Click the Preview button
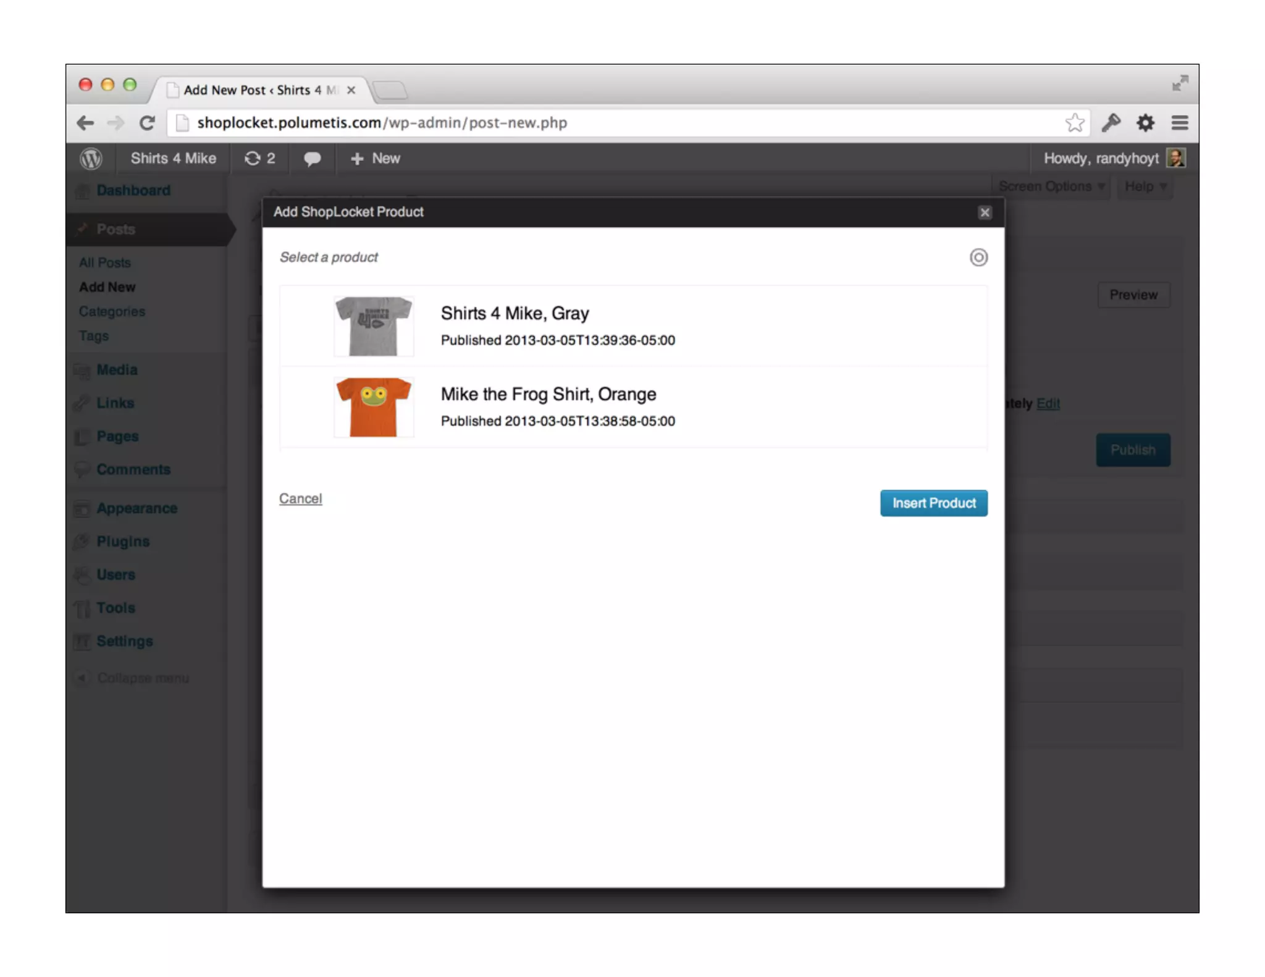The height and width of the screenshot is (977, 1265). tap(1133, 295)
